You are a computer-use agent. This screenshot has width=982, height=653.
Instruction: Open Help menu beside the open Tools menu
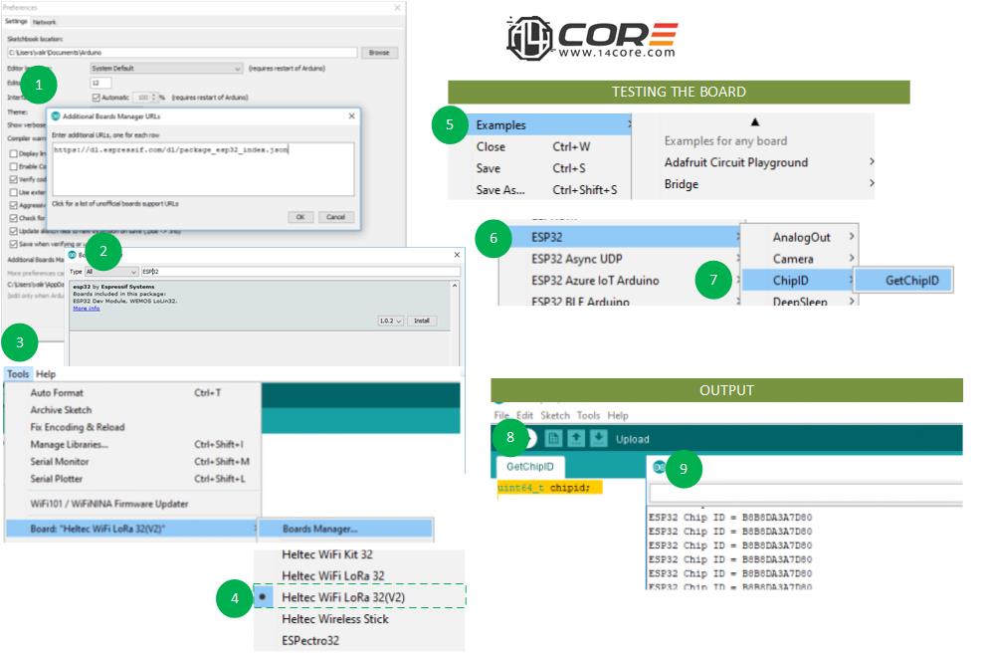pyautogui.click(x=46, y=374)
